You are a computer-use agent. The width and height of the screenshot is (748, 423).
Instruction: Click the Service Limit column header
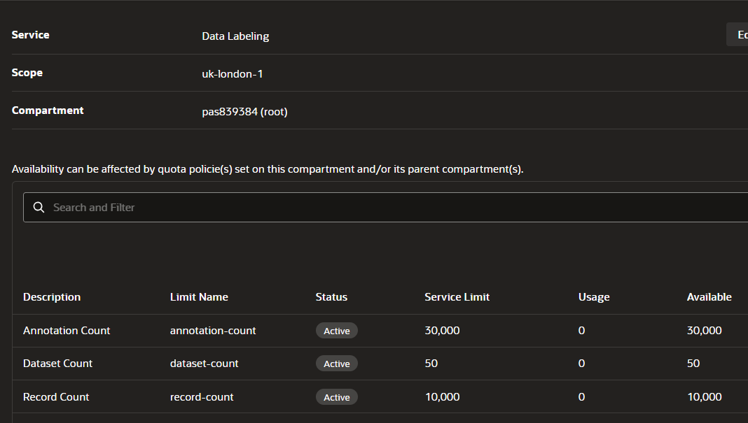[457, 297]
